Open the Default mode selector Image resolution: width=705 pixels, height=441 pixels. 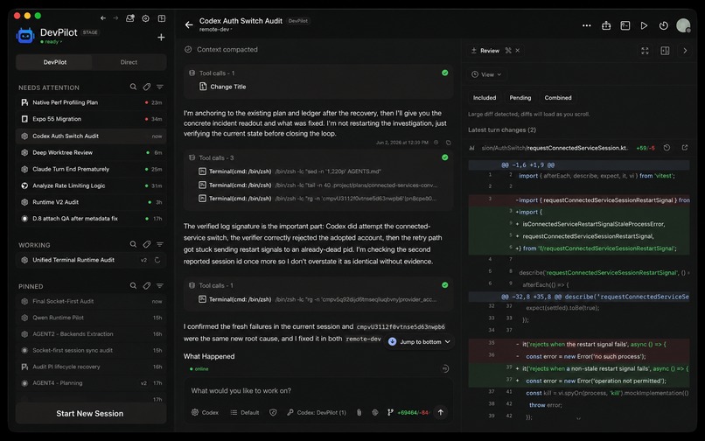pyautogui.click(x=245, y=412)
